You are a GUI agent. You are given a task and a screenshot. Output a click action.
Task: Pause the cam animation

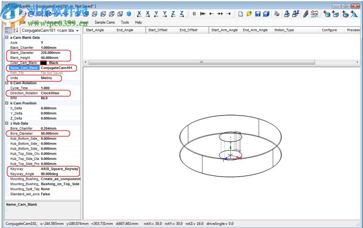(x=194, y=14)
